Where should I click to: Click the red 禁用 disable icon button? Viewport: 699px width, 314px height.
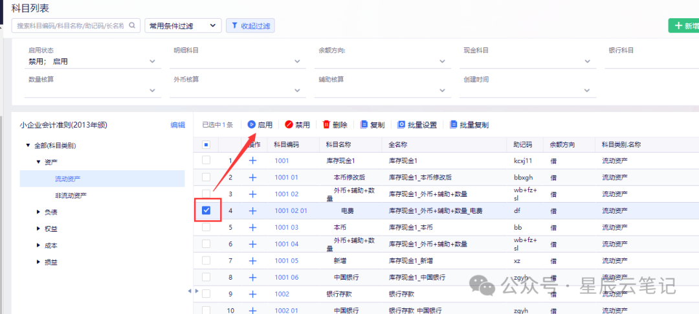[289, 125]
